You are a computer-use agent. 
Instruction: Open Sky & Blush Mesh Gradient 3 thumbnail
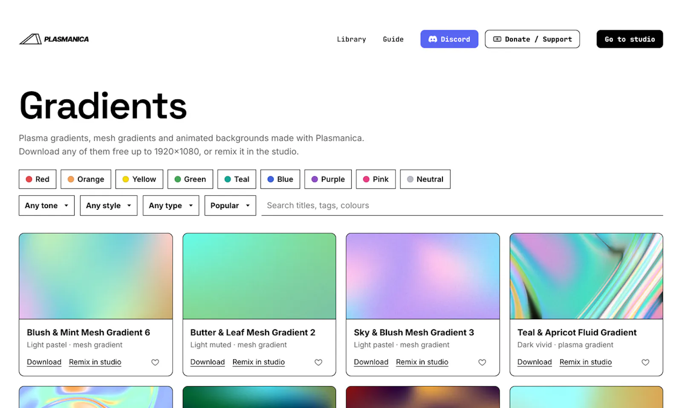pos(423,276)
